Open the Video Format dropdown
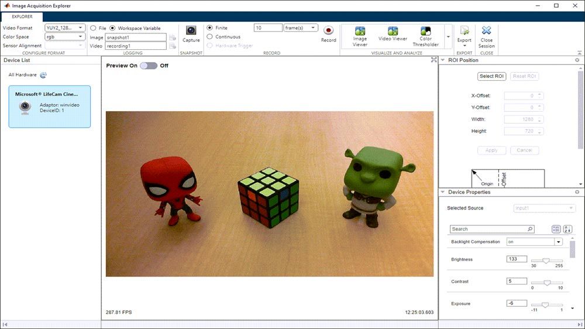Viewport: 585px width, 329px height. [x=65, y=28]
